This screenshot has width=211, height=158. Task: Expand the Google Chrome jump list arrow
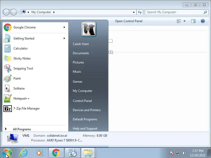pyautogui.click(x=64, y=27)
